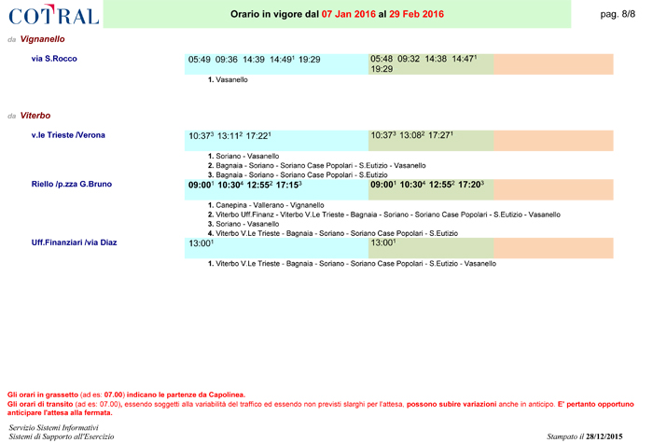Select 05:49 in via S.Rocco blue cell
This screenshot has height=443, width=653.
click(x=200, y=60)
